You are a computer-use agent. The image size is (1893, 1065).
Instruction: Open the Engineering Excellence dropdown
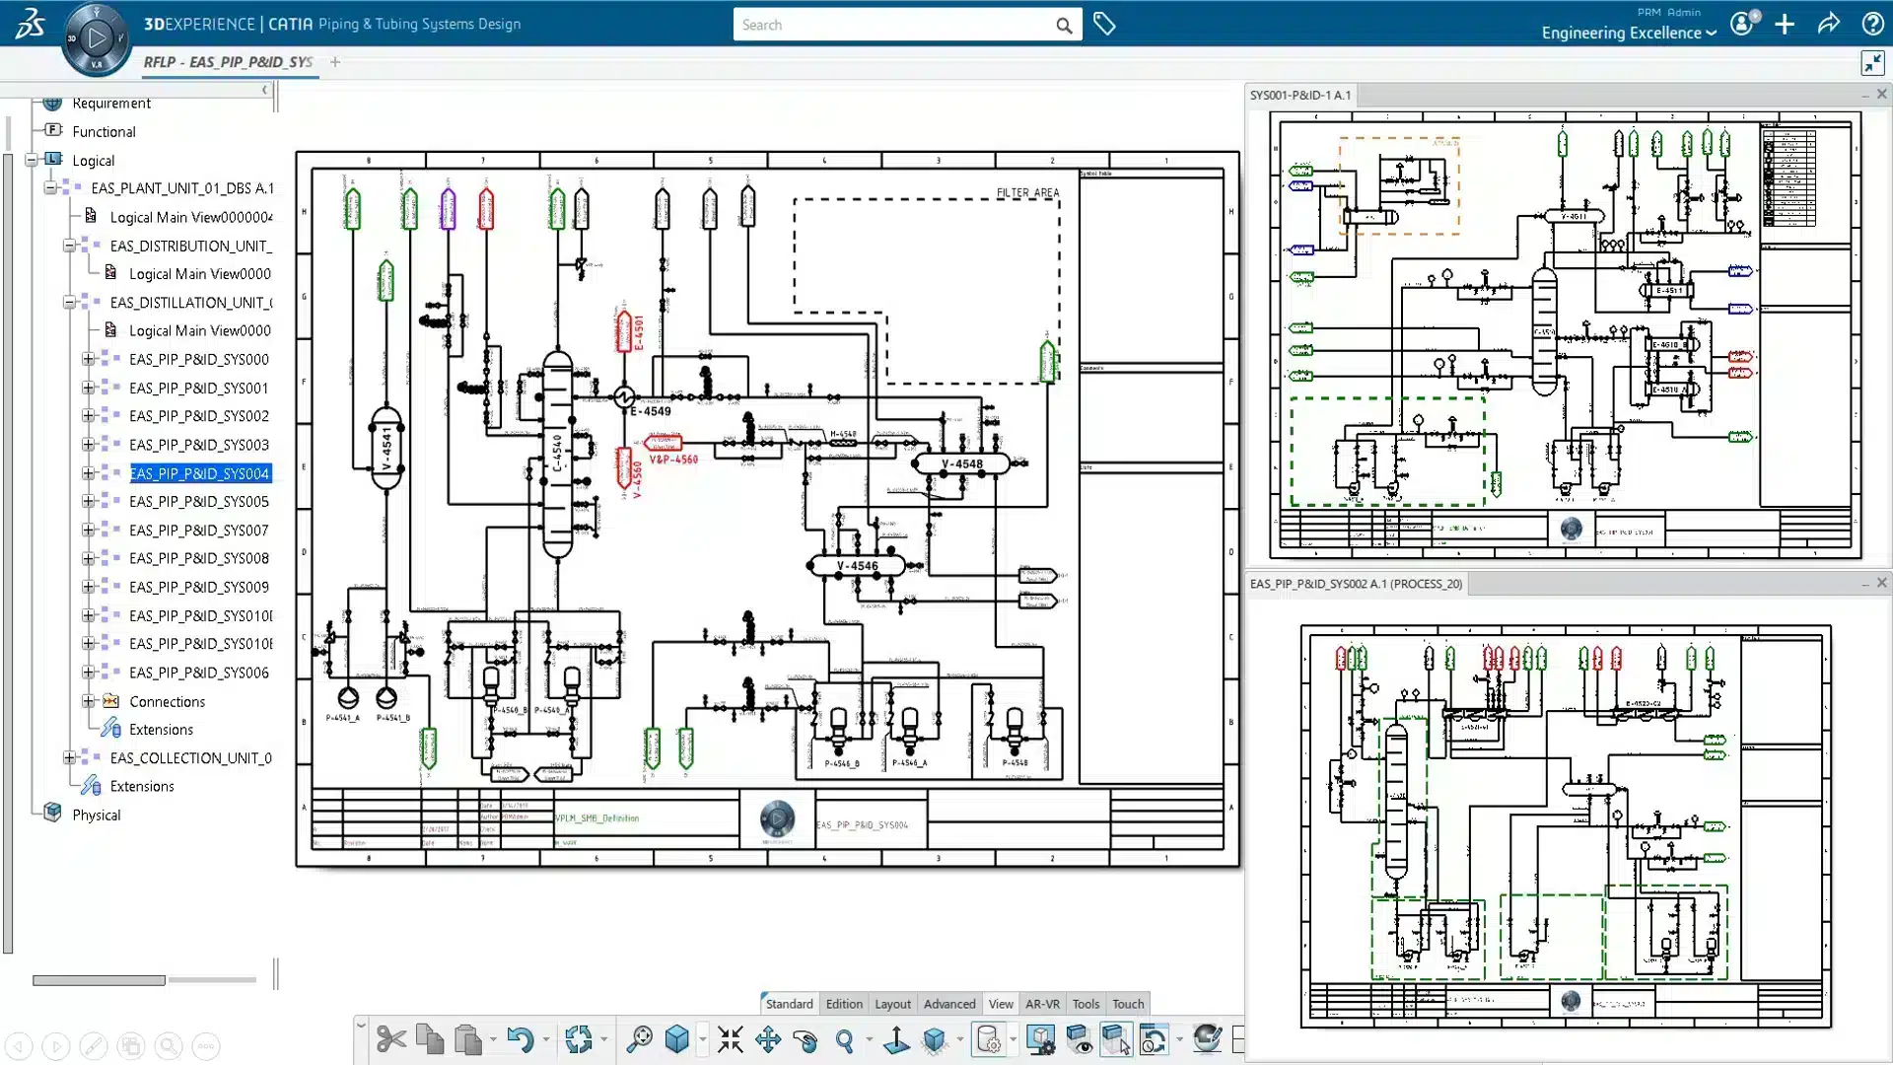[1626, 33]
